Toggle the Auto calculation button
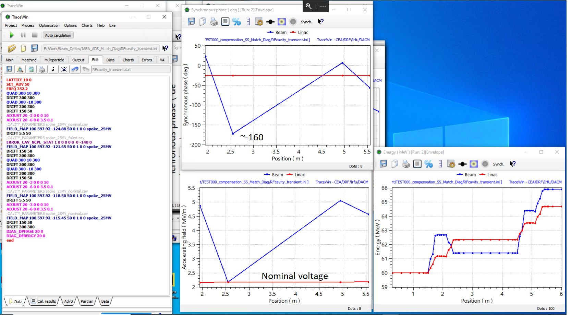Viewport: 571px width, 315px height. click(58, 35)
